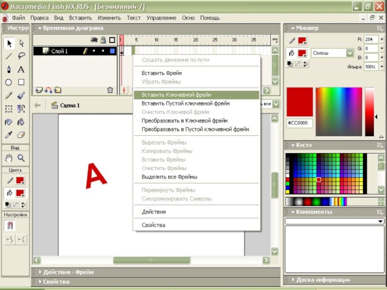
Task: Click the Альфа 100% field
Action: (x=371, y=67)
